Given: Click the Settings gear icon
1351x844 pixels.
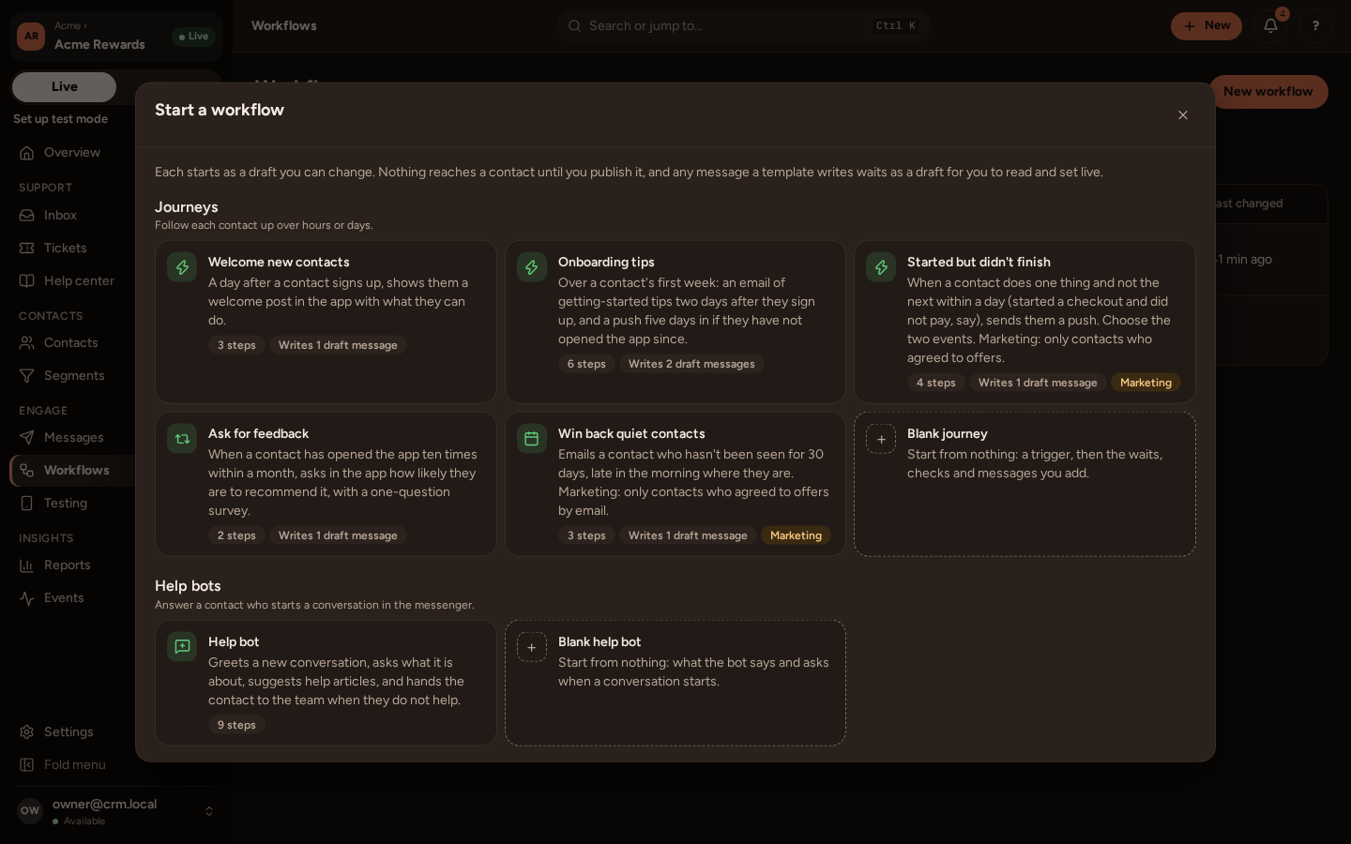Looking at the screenshot, I should pyautogui.click(x=27, y=732).
